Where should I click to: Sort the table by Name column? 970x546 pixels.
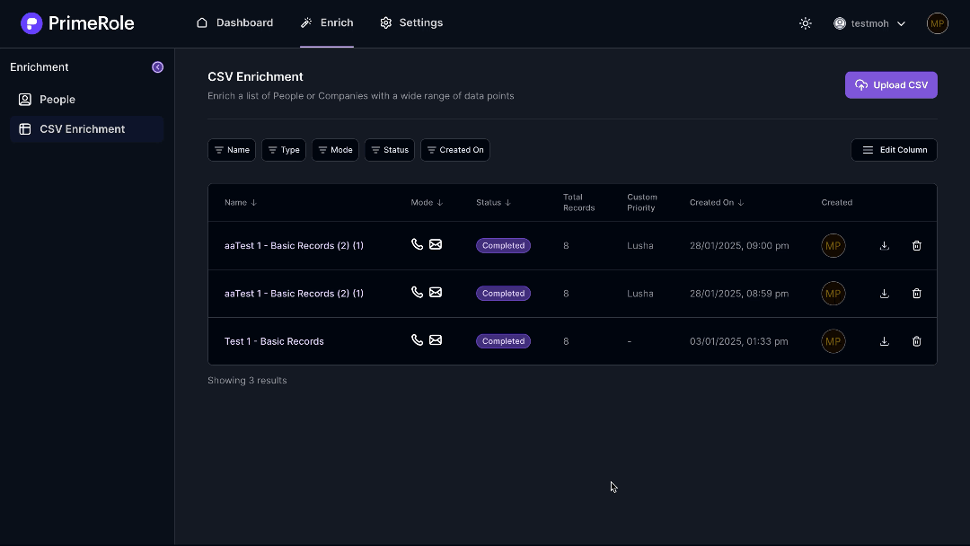pyautogui.click(x=241, y=203)
